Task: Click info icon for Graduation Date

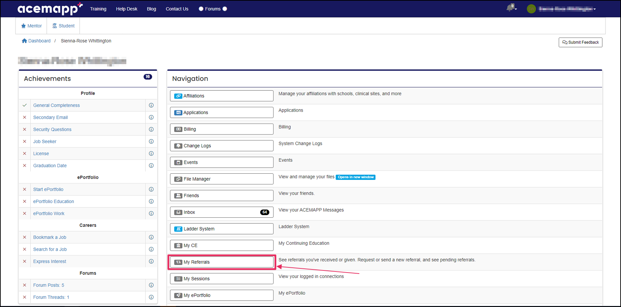Action: [151, 166]
